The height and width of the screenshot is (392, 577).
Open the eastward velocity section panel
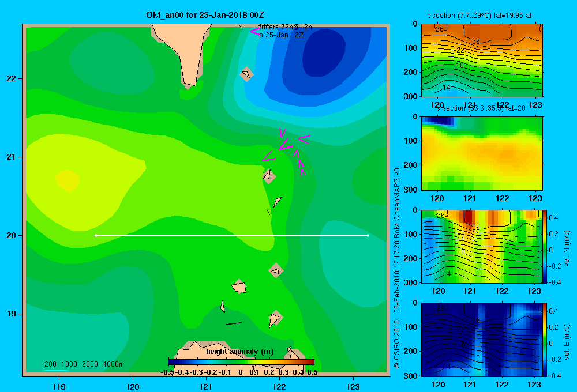click(x=482, y=340)
